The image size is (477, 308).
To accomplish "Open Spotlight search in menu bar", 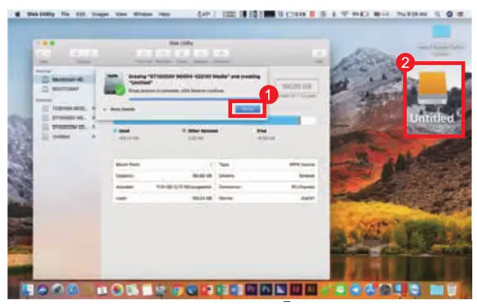I will pyautogui.click(x=438, y=14).
